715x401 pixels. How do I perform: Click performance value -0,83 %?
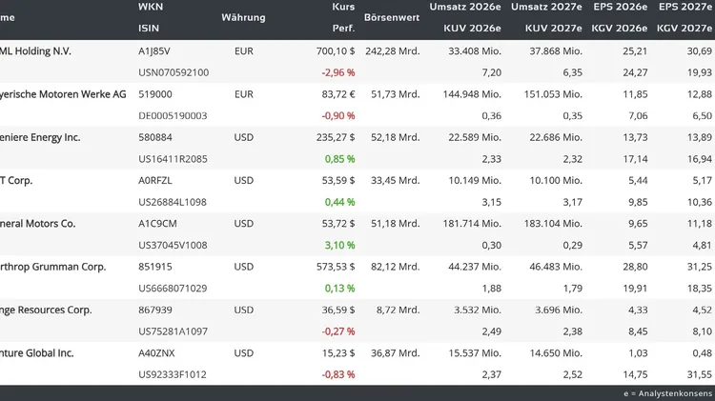pyautogui.click(x=338, y=374)
